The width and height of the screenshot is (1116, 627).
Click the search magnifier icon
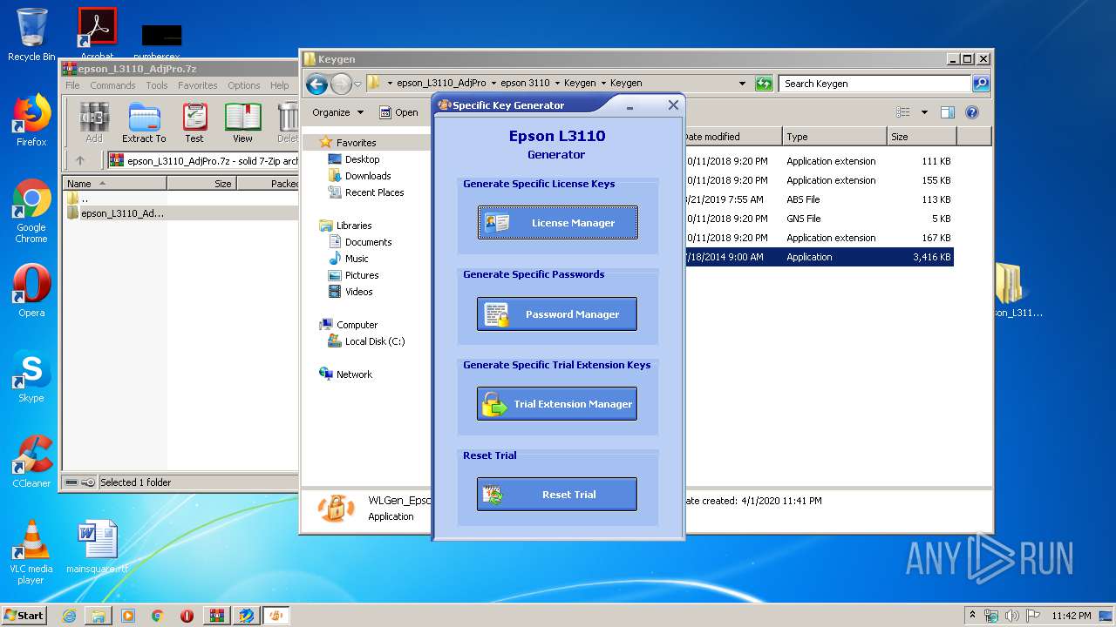981,84
